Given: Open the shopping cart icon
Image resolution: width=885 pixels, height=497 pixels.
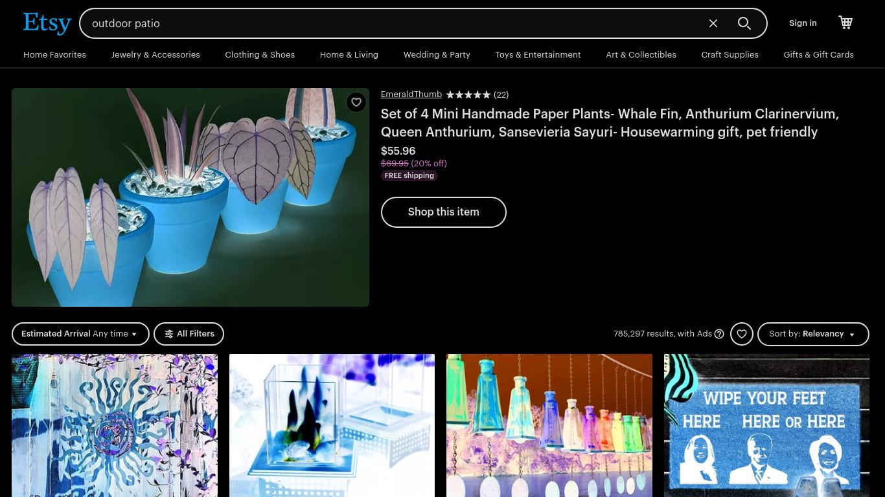Looking at the screenshot, I should tap(845, 23).
